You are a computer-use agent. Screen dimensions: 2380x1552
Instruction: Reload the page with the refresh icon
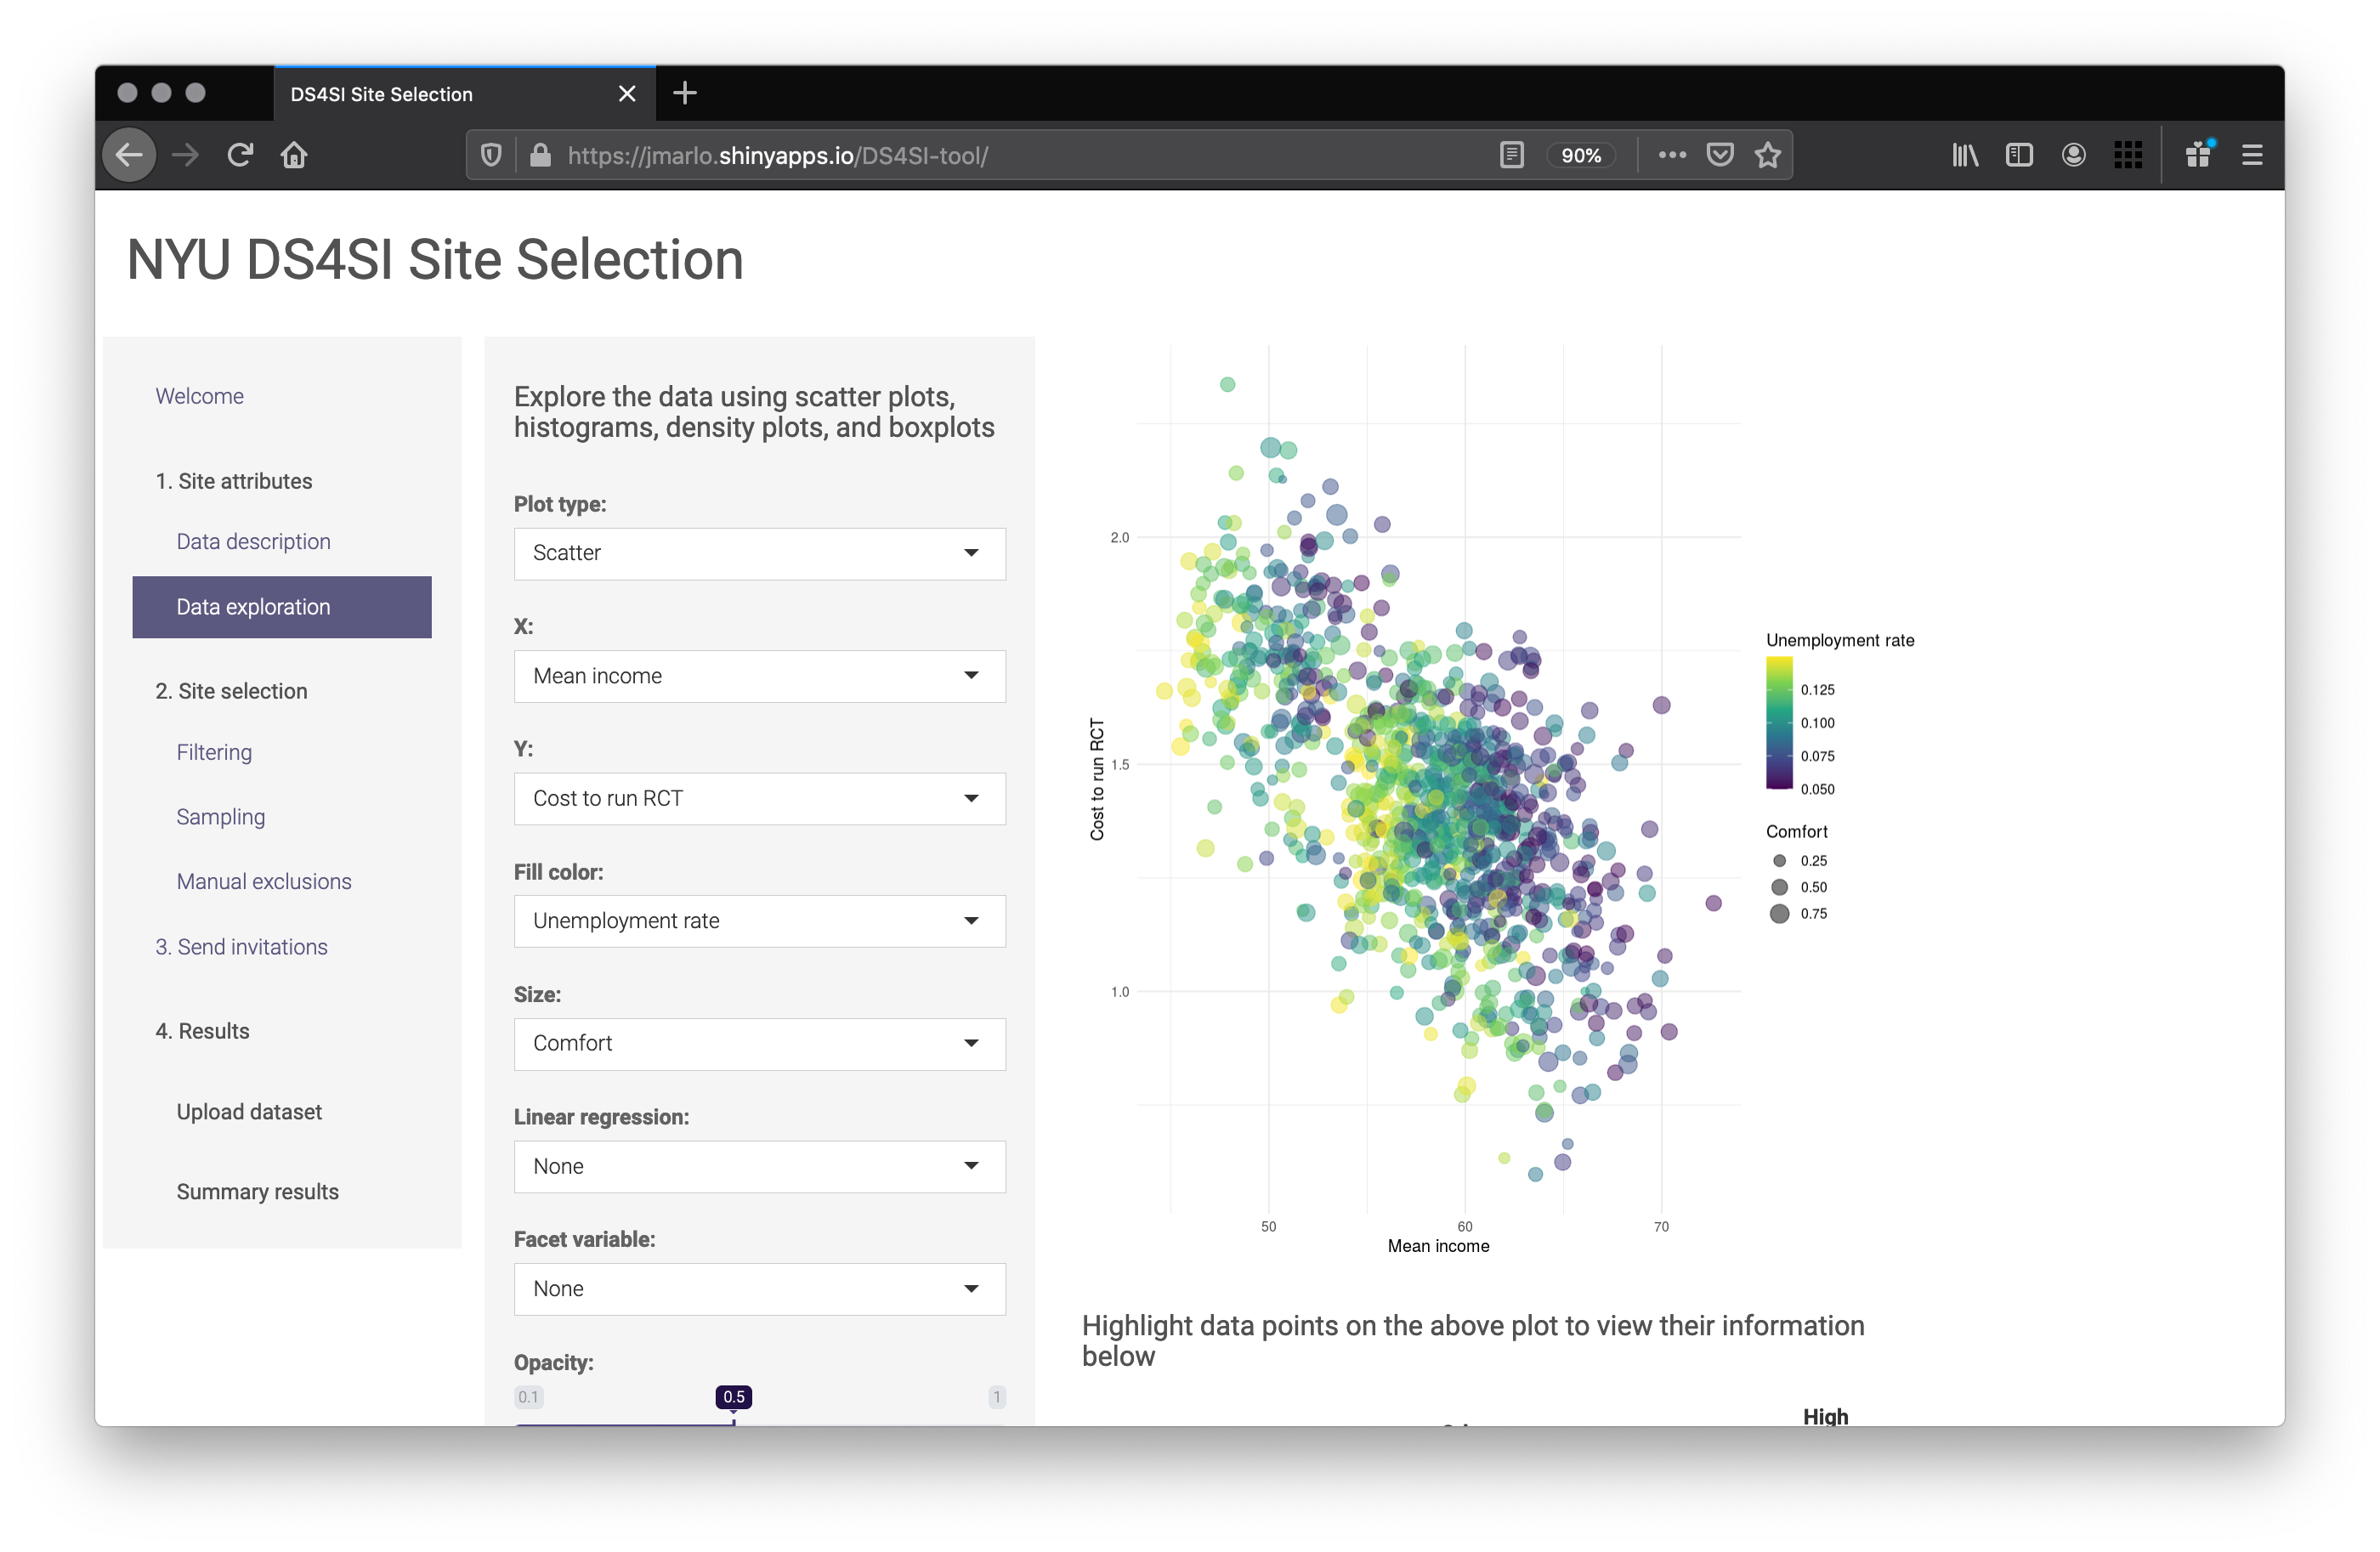click(x=240, y=155)
